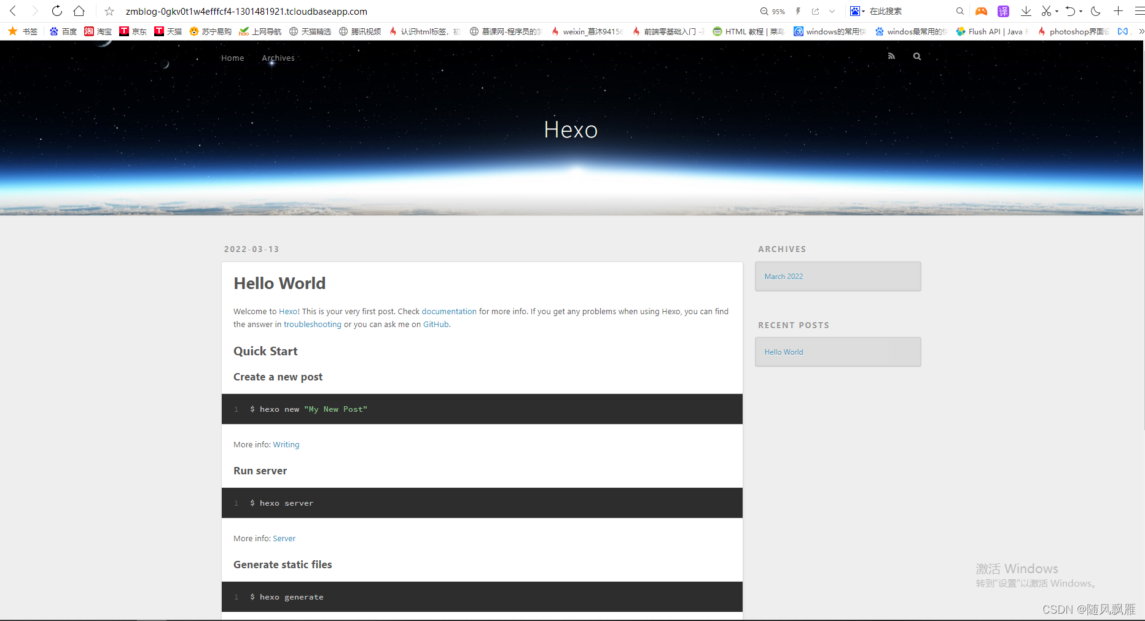Image resolution: width=1145 pixels, height=621 pixels.
Task: Open the 腾讯视频 bookmark
Action: coord(361,31)
